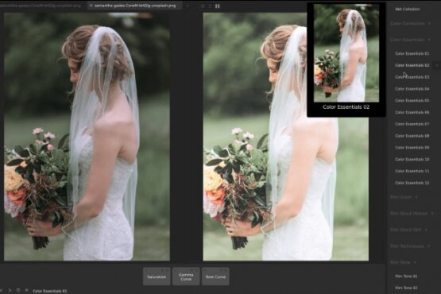Viewport: 441px width, 294px height.
Task: Click the back arrow icon at bottom left
Action: point(2,290)
